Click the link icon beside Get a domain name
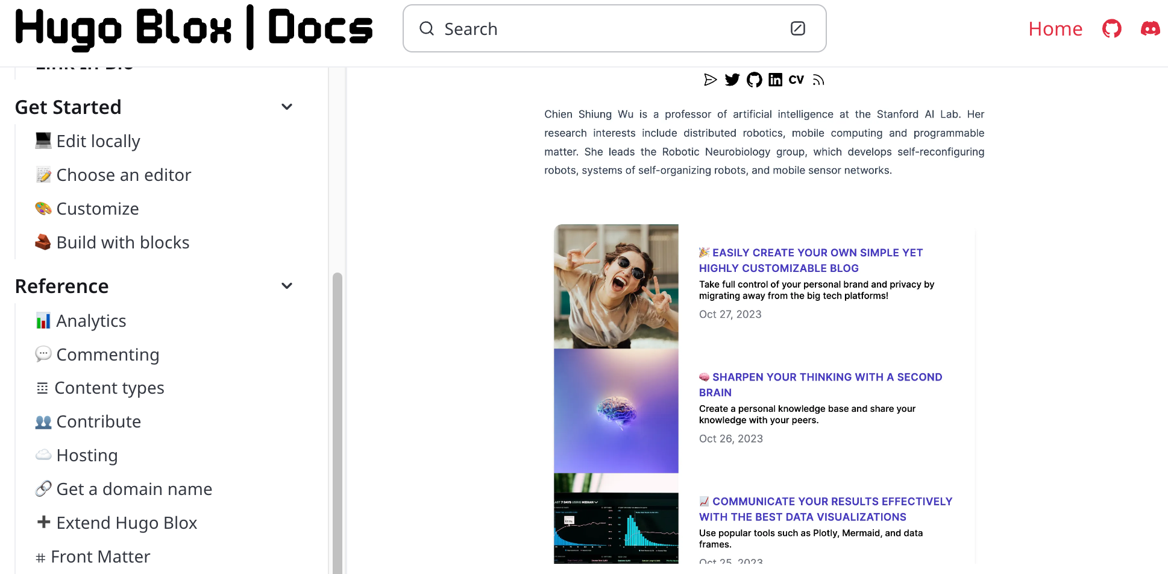 (43, 489)
